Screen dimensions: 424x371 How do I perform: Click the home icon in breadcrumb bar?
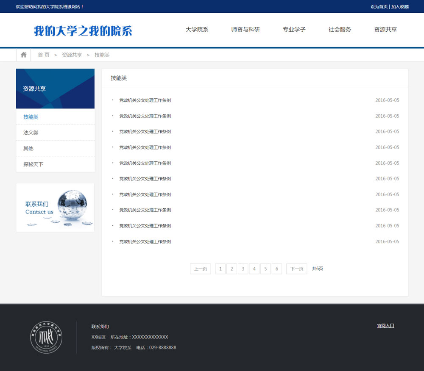coord(23,55)
